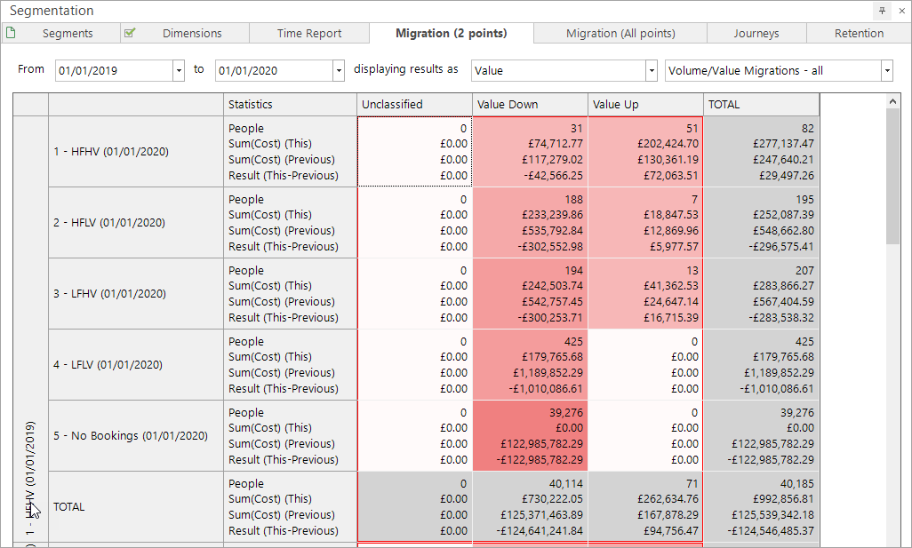Select the Migration (2 points) tab

[452, 33]
